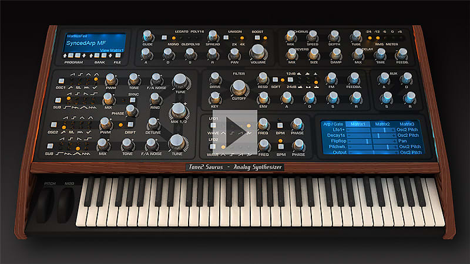Click the filter DRIVE knob

[x=215, y=79]
